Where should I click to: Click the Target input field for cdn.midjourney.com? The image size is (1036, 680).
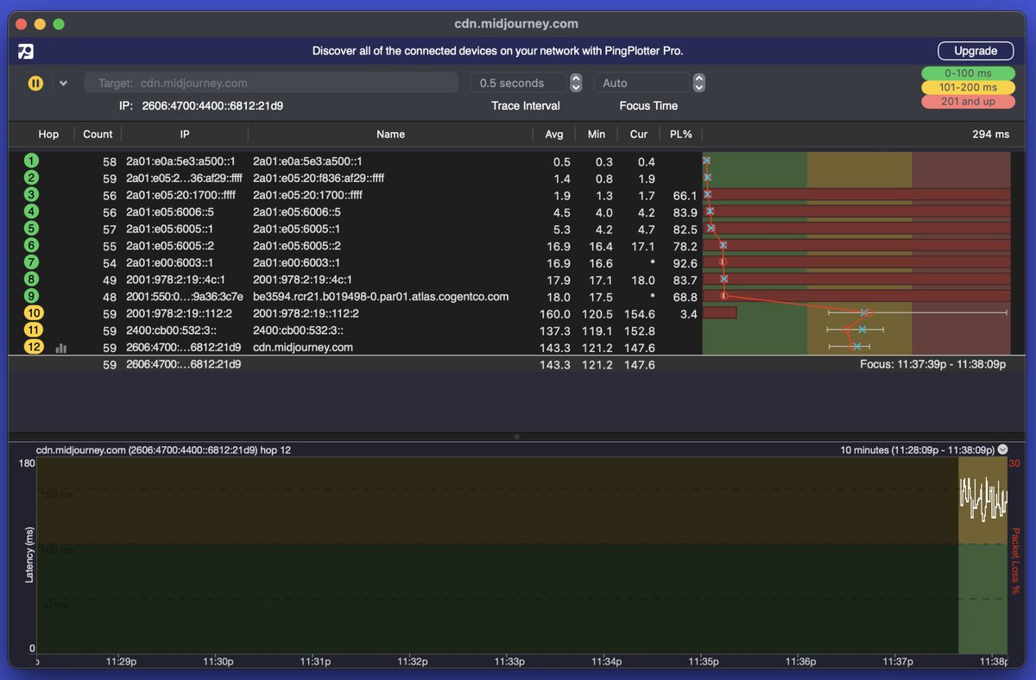271,83
